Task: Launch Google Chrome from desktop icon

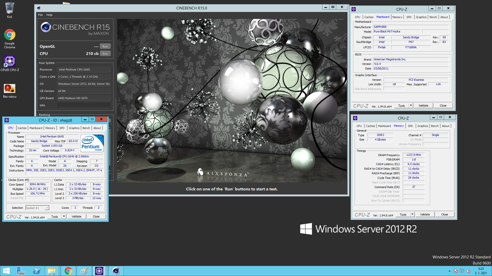Action: pos(9,39)
